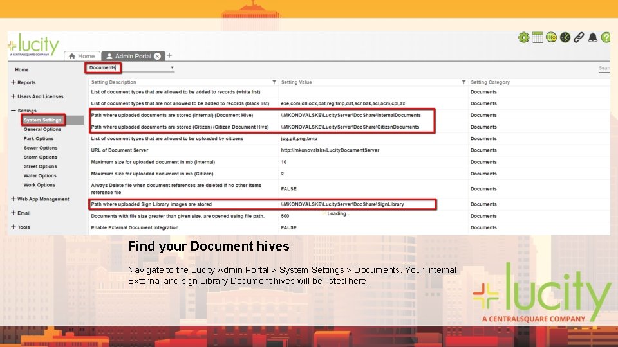The image size is (618, 347).
Task: Sort by Setting Description header
Action: coord(113,82)
